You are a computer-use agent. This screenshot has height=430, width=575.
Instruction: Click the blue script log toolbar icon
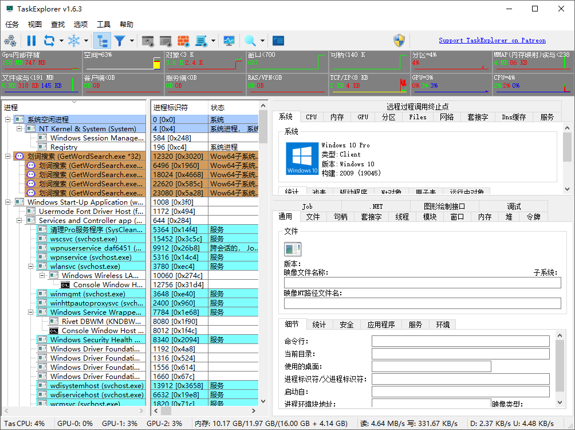(202, 41)
